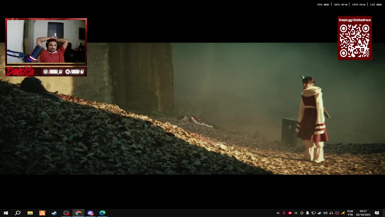Open Steam from the taskbar

[x=54, y=213]
